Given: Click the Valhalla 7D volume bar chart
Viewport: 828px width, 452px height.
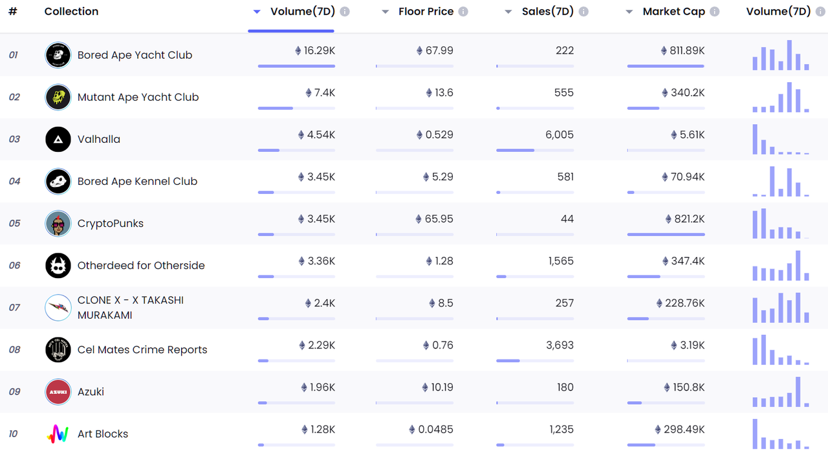Looking at the screenshot, I should 781,139.
